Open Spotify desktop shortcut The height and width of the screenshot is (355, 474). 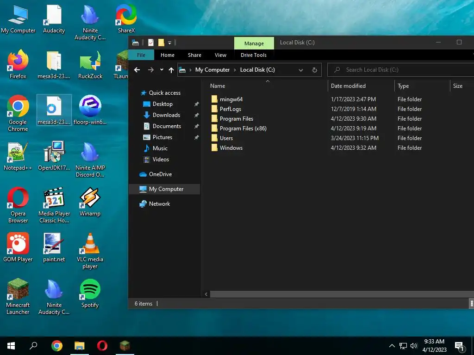pyautogui.click(x=90, y=294)
